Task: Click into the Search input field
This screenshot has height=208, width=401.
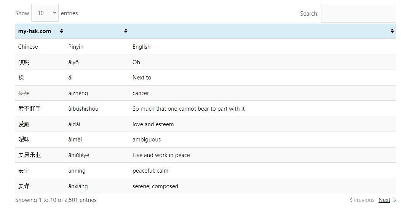Action: (358, 13)
